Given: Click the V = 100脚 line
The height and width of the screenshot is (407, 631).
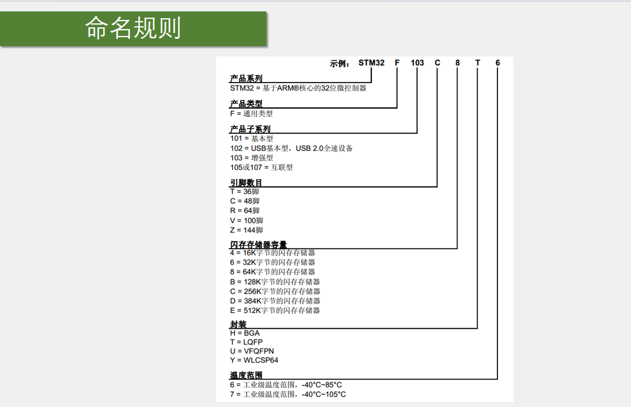Looking at the screenshot, I should click(x=246, y=221).
